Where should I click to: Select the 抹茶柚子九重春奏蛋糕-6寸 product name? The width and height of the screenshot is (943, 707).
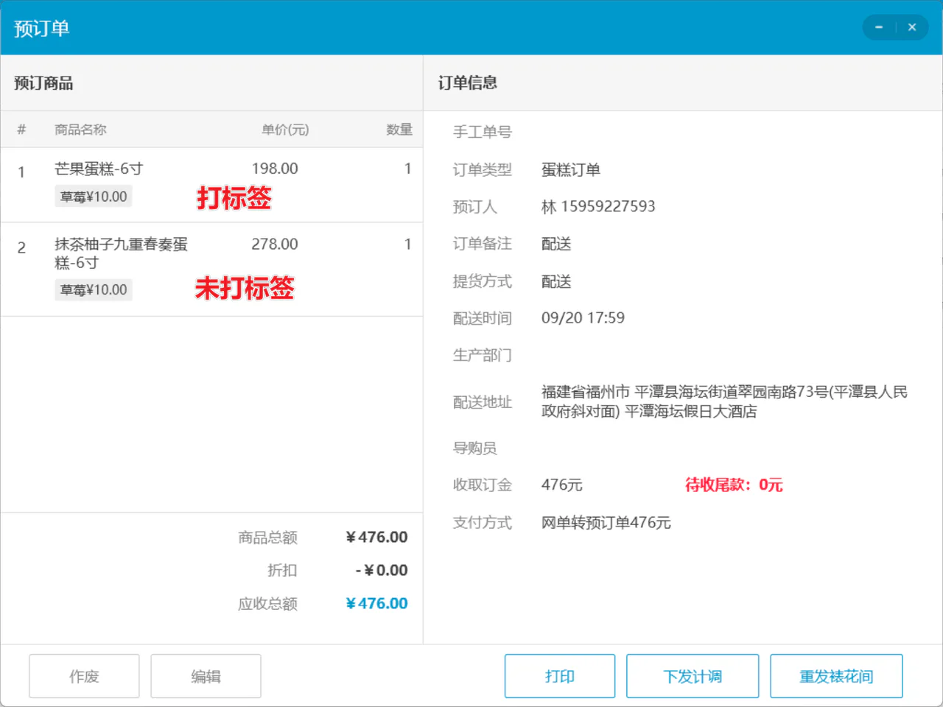[121, 253]
